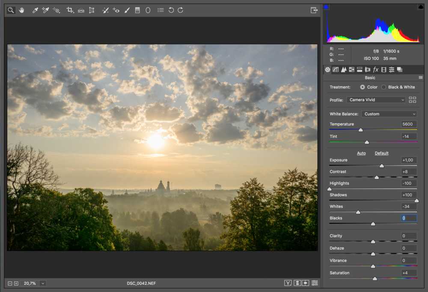Click the Default tone link

(381, 153)
